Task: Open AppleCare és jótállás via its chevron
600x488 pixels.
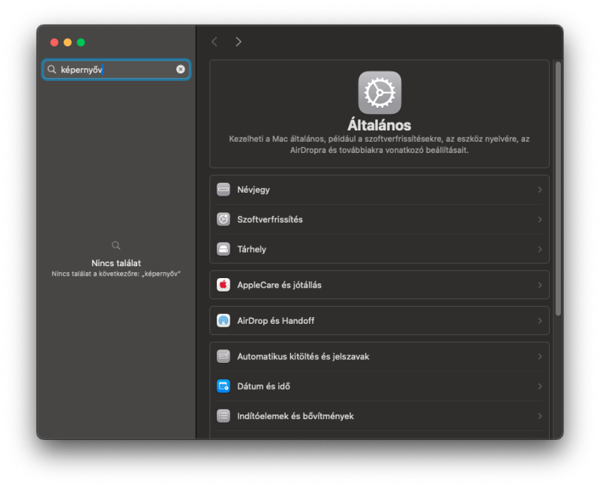Action: (540, 285)
